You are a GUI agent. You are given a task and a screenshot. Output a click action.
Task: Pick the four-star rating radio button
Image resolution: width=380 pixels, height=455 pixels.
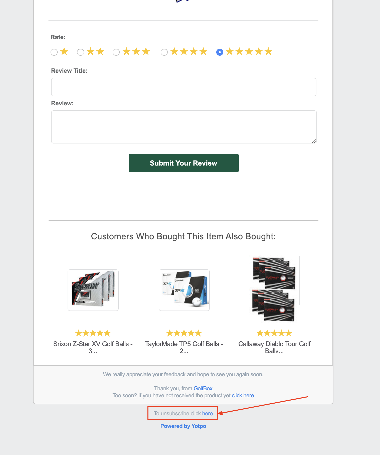(164, 52)
